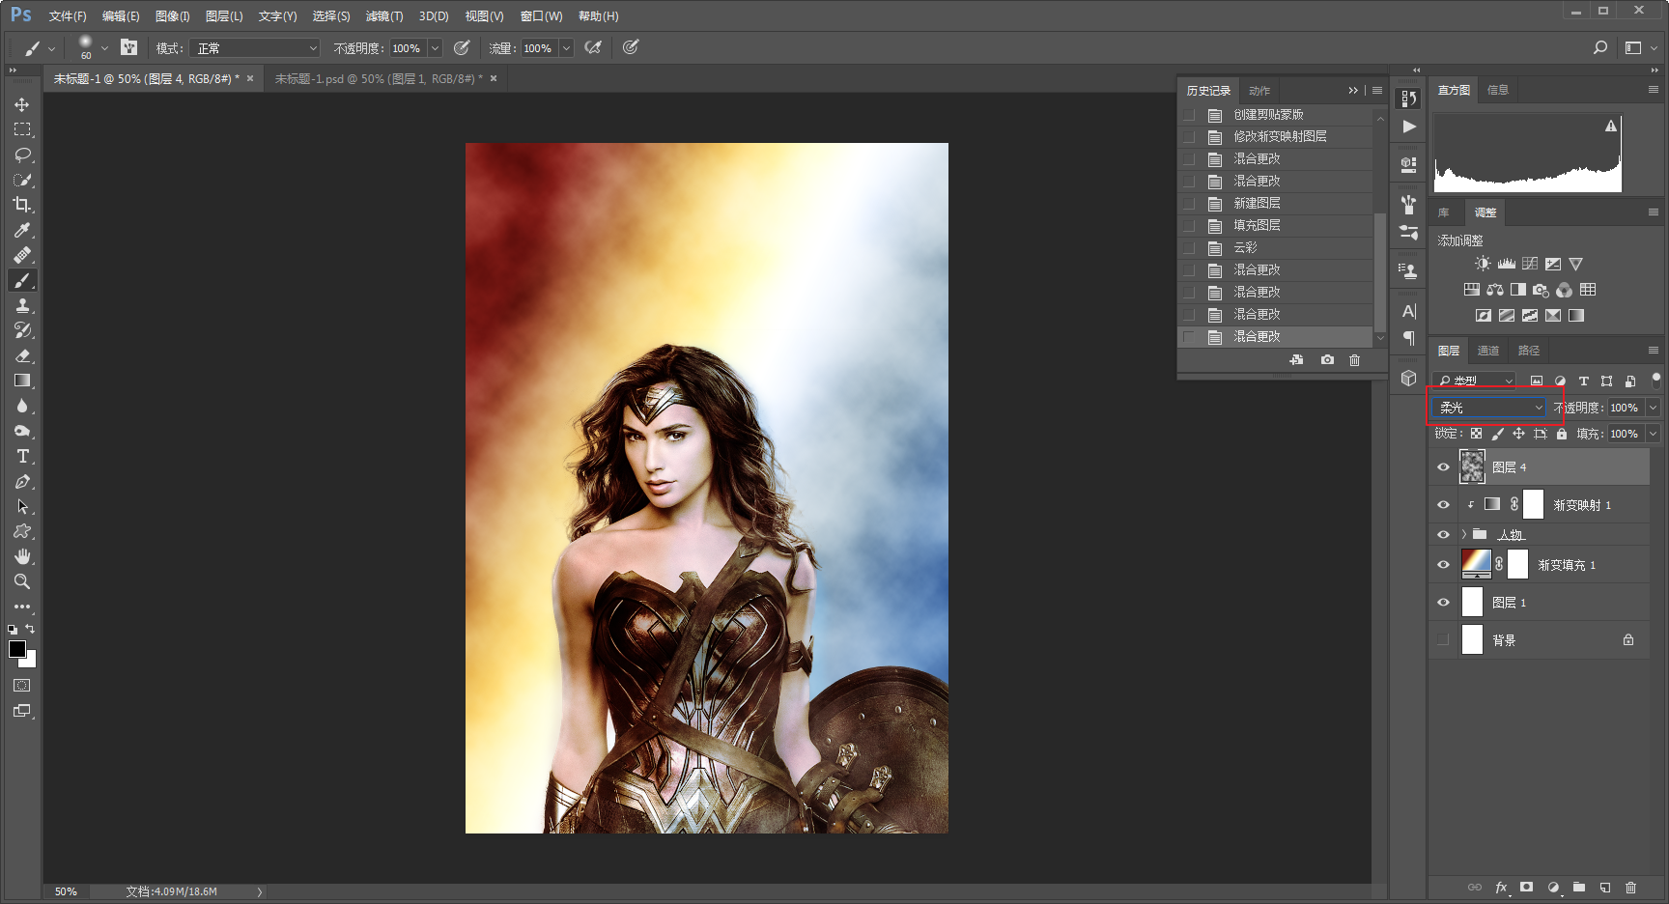Select the Pen tool
The image size is (1669, 904).
pos(22,481)
